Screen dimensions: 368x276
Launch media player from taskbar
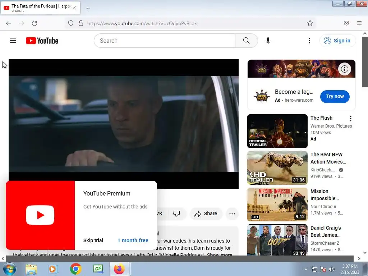[53, 269]
